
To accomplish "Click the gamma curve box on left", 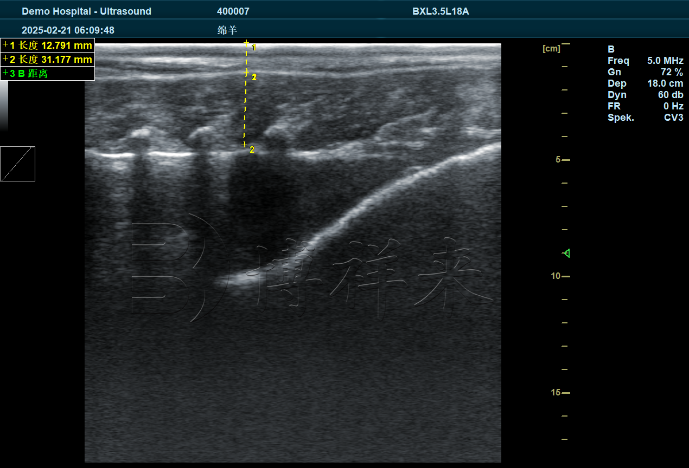I will click(x=18, y=164).
